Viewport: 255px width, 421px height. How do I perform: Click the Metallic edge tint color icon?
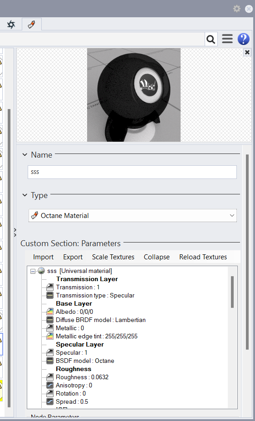(x=50, y=336)
